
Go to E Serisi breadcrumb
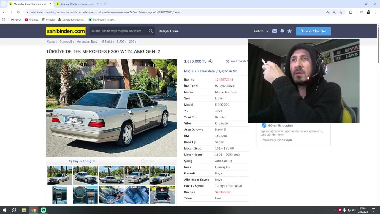click(x=107, y=42)
